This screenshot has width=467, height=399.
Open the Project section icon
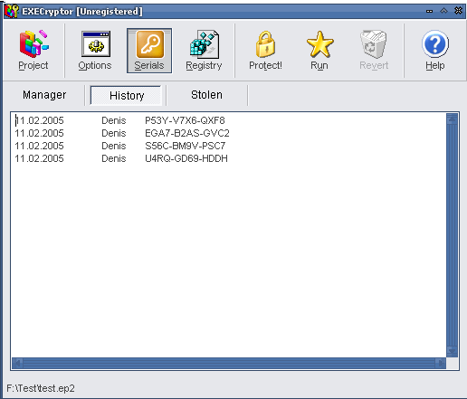tap(33, 44)
